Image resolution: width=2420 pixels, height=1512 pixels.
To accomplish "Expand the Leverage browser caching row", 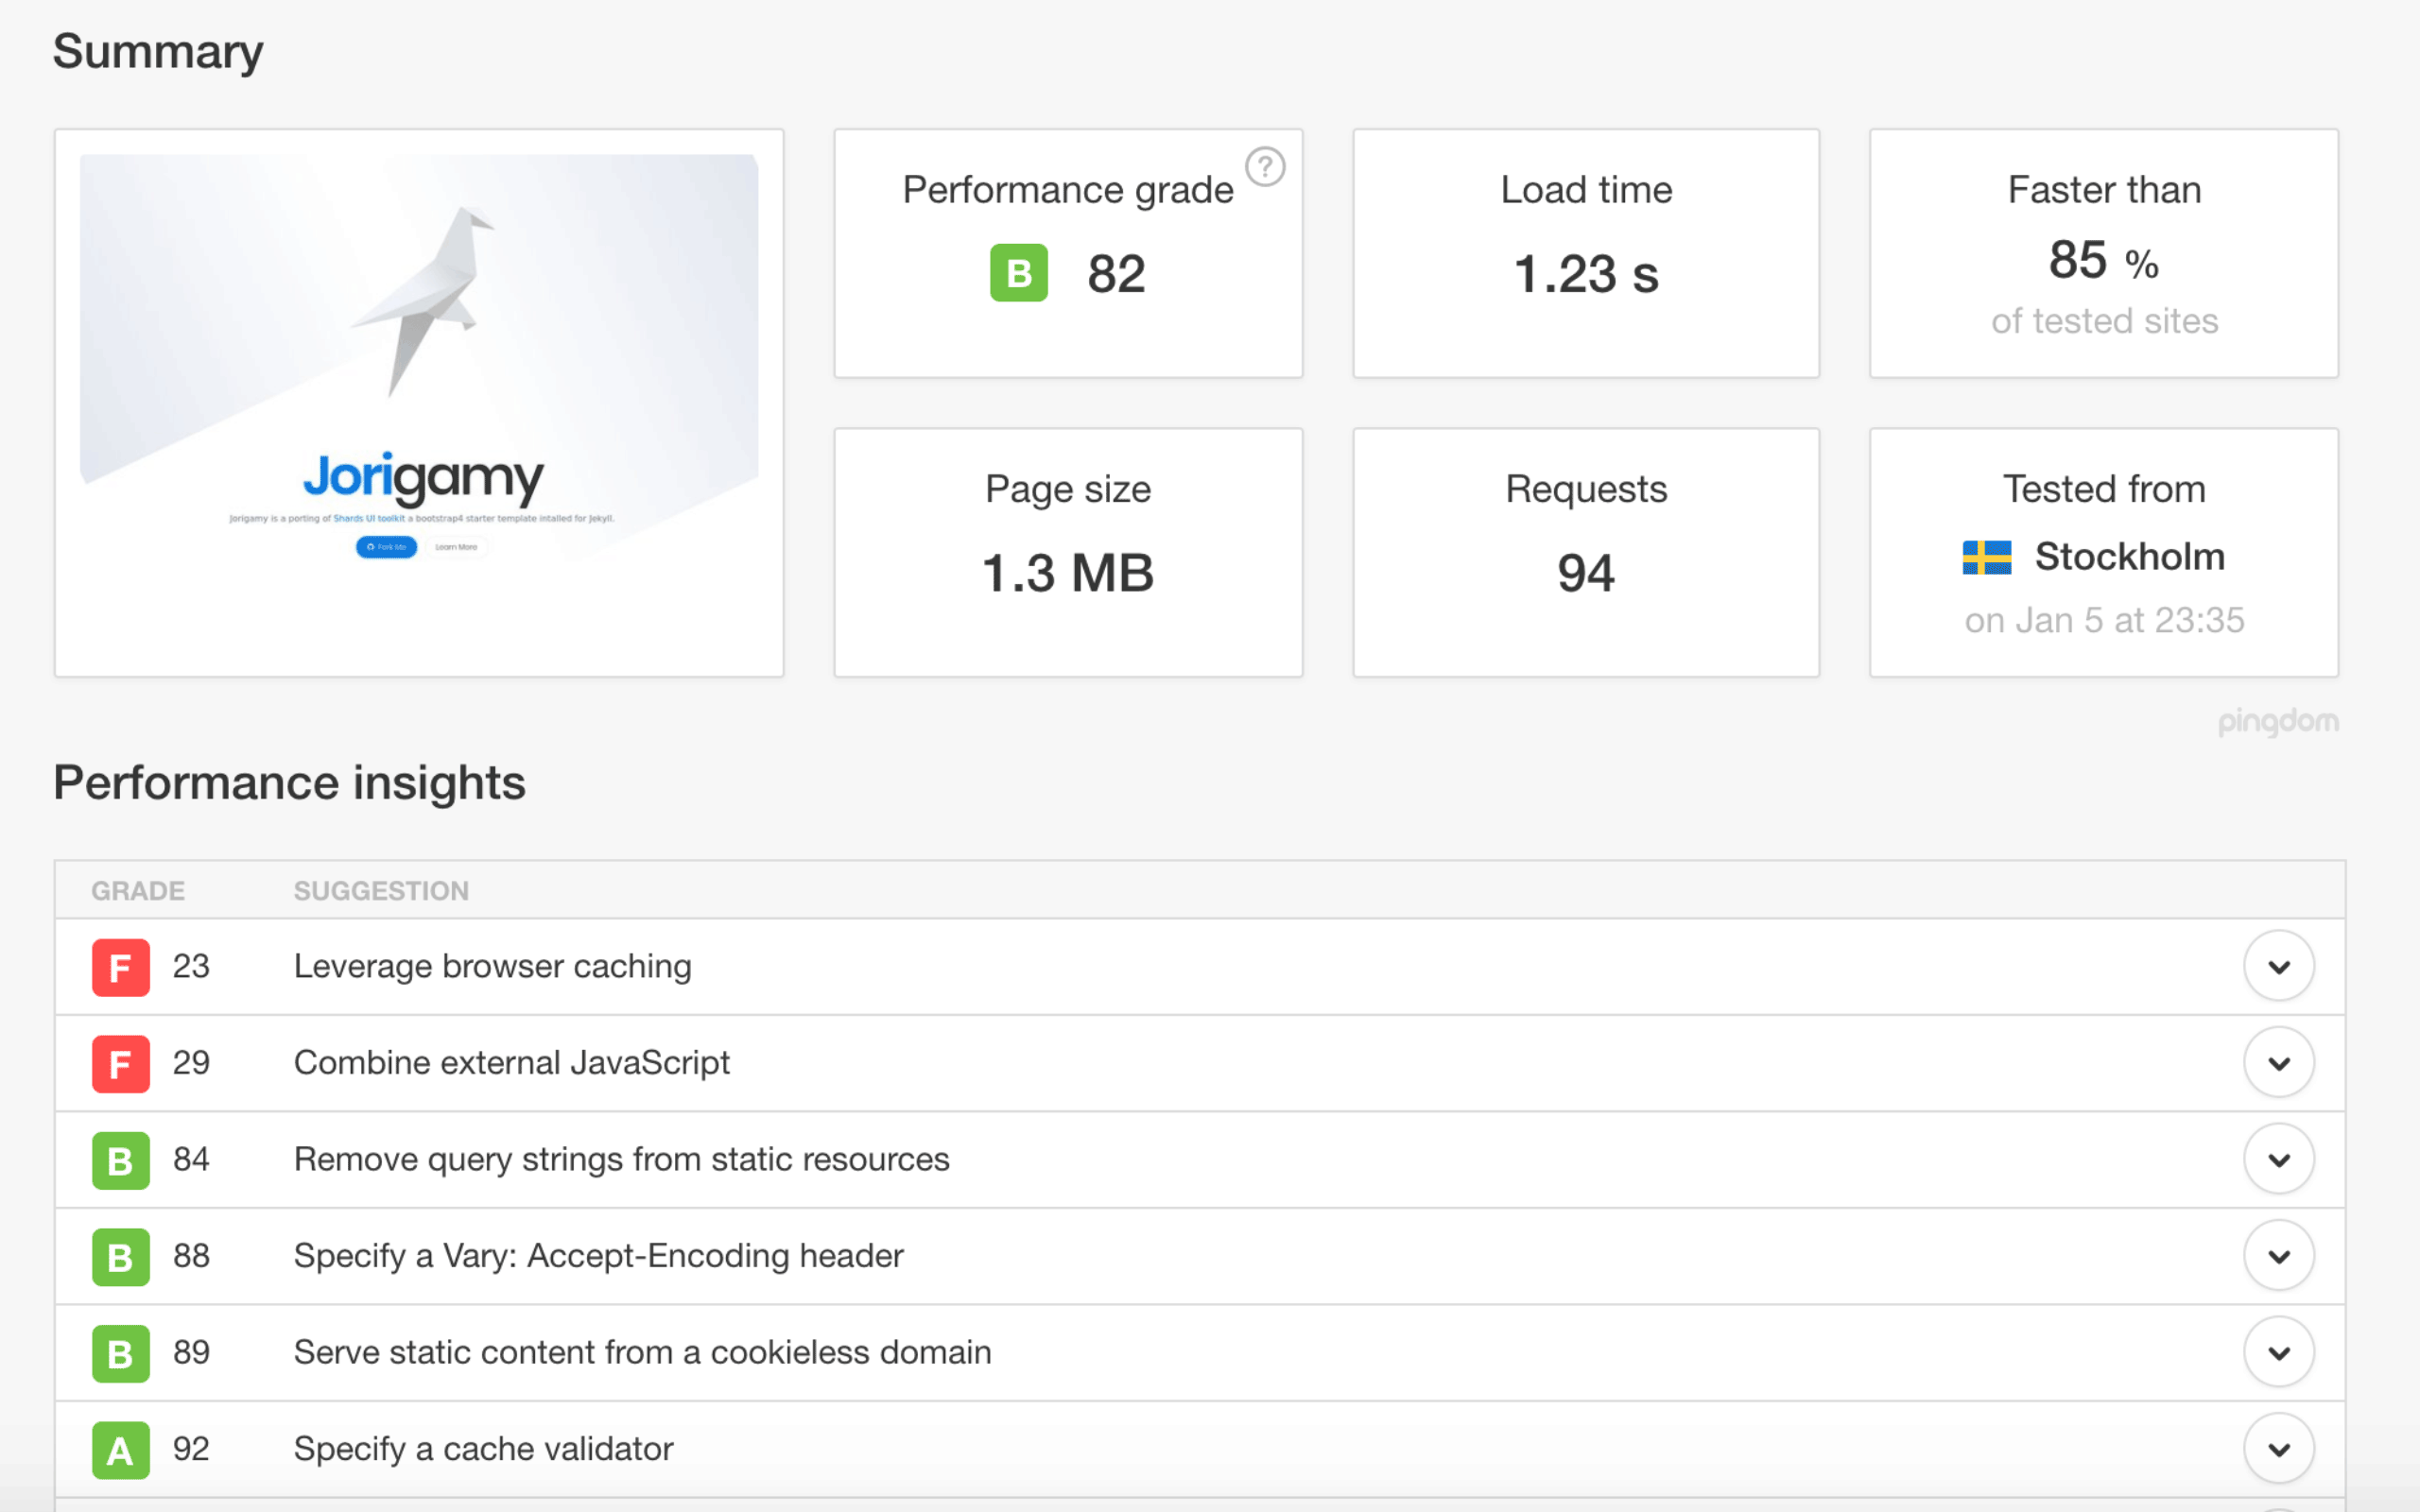I will coord(2278,967).
